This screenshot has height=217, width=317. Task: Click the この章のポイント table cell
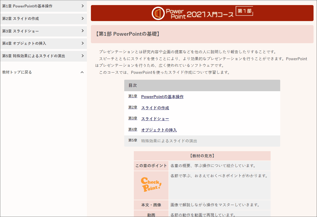[151, 166]
